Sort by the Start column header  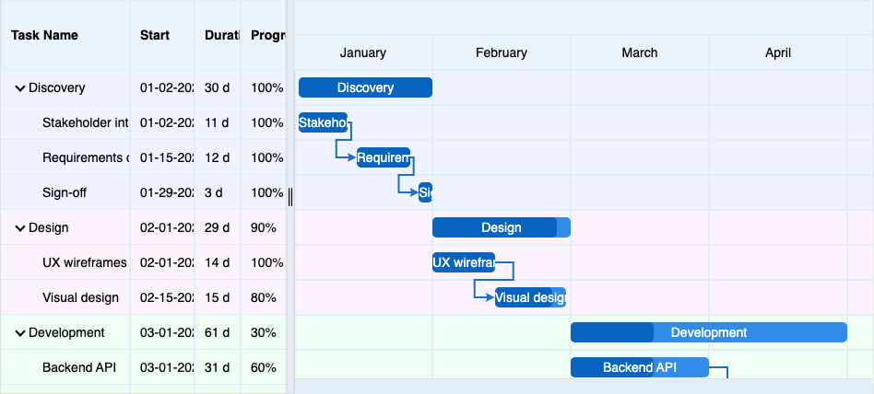point(155,35)
